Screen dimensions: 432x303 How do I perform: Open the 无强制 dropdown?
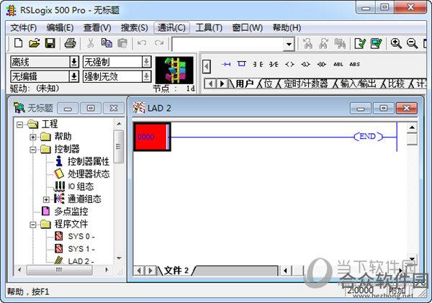(146, 62)
